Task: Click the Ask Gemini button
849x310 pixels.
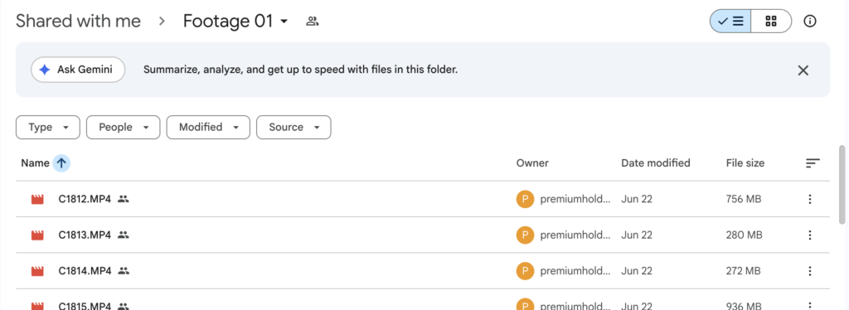Action: 78,70
